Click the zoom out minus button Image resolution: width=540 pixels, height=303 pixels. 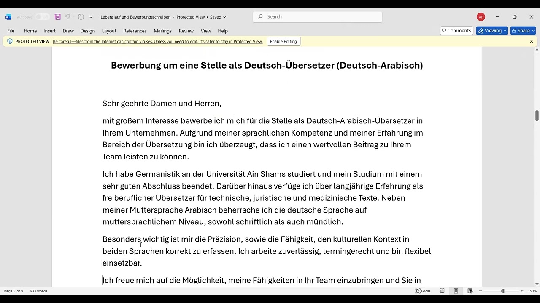pos(481,291)
